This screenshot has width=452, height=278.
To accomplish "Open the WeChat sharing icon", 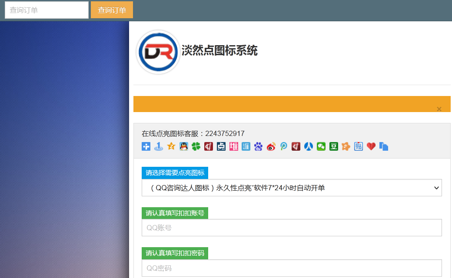I will [321, 146].
